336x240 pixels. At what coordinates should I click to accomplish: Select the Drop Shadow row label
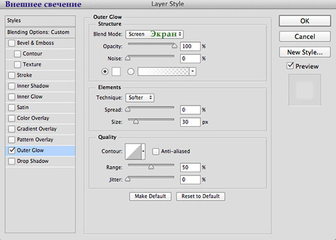pyautogui.click(x=32, y=161)
